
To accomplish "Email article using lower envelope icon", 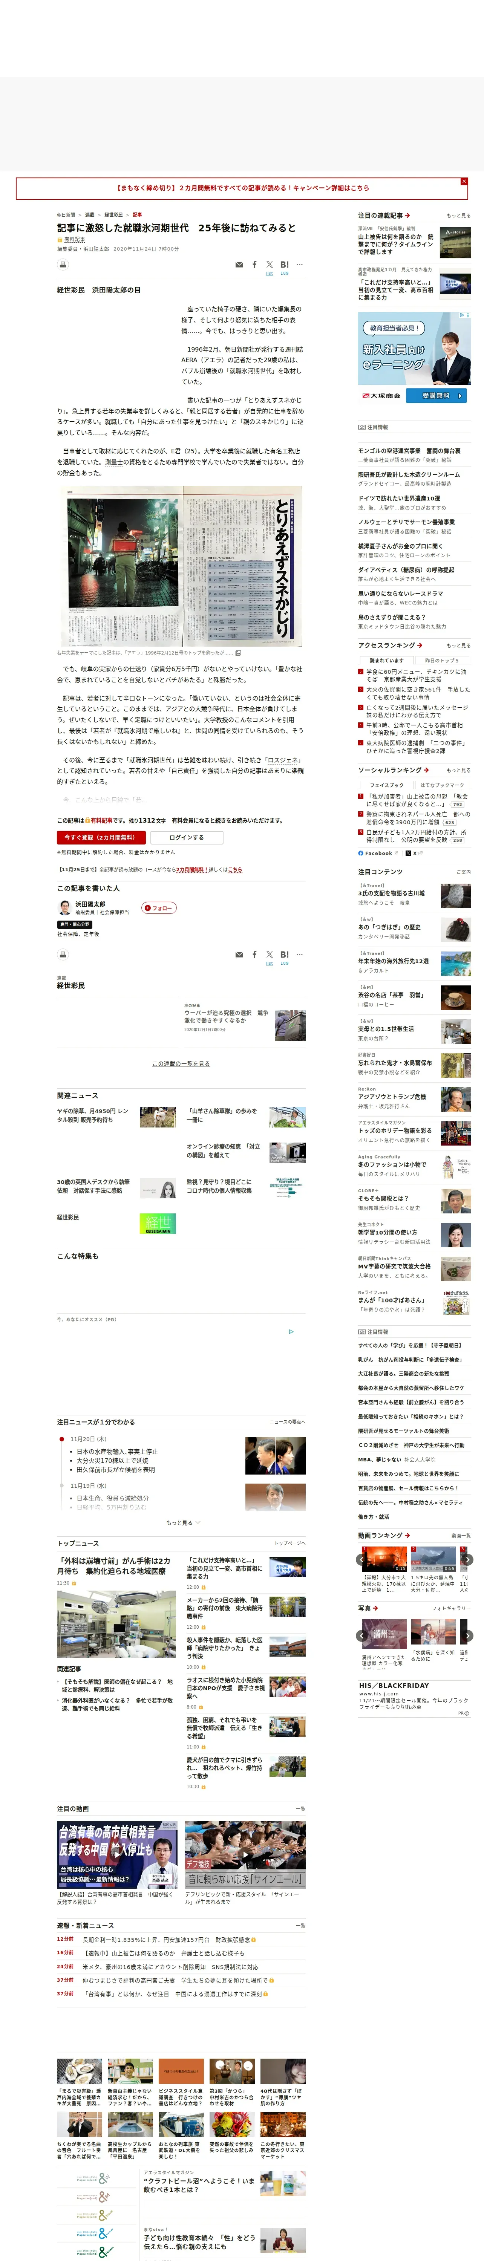I will [239, 954].
